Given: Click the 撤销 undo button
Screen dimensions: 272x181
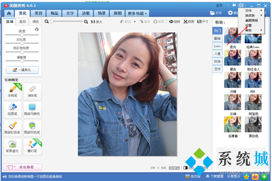Looking at the screenshot, I should [126, 22].
